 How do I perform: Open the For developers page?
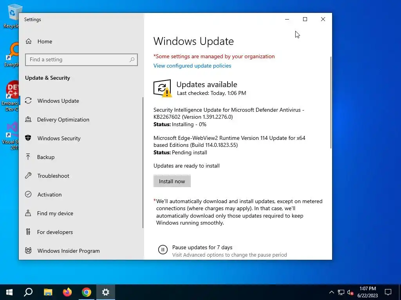coord(81,232)
